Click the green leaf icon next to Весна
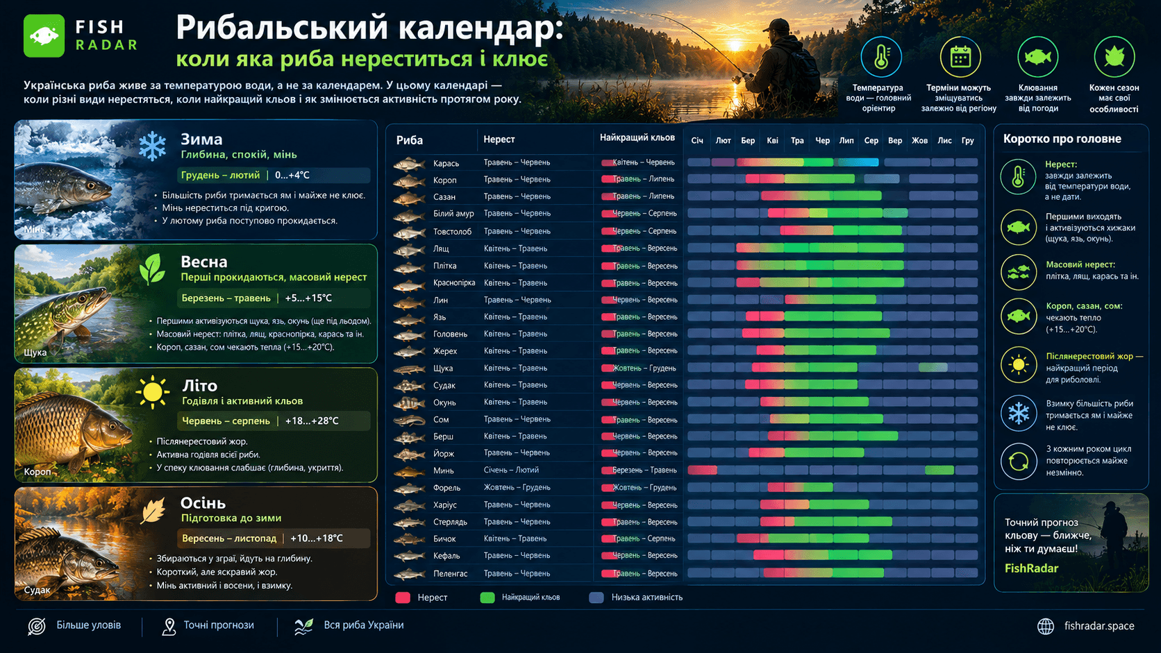This screenshot has height=653, width=1161. (153, 269)
